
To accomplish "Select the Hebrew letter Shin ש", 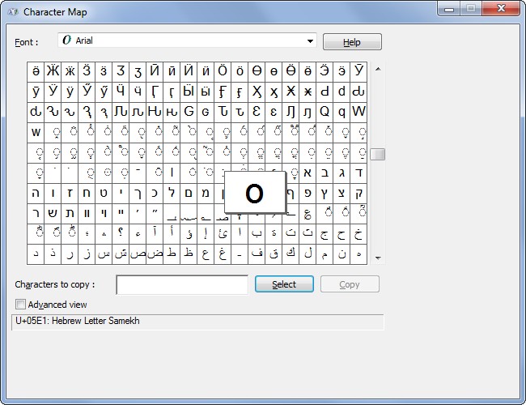I will coord(53,213).
